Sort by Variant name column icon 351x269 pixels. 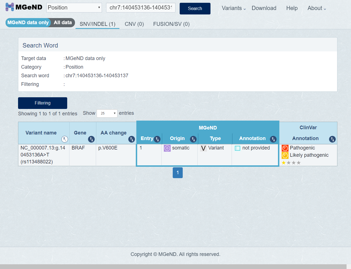[64, 139]
